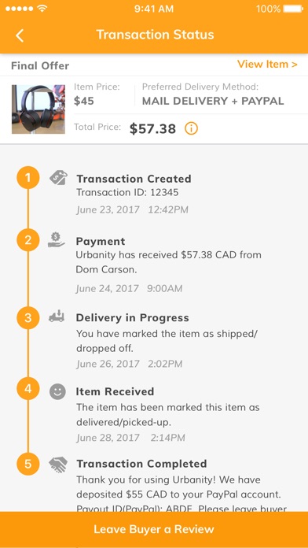Select step 3 timeline marker
The width and height of the screenshot is (308, 548).
coord(28,318)
